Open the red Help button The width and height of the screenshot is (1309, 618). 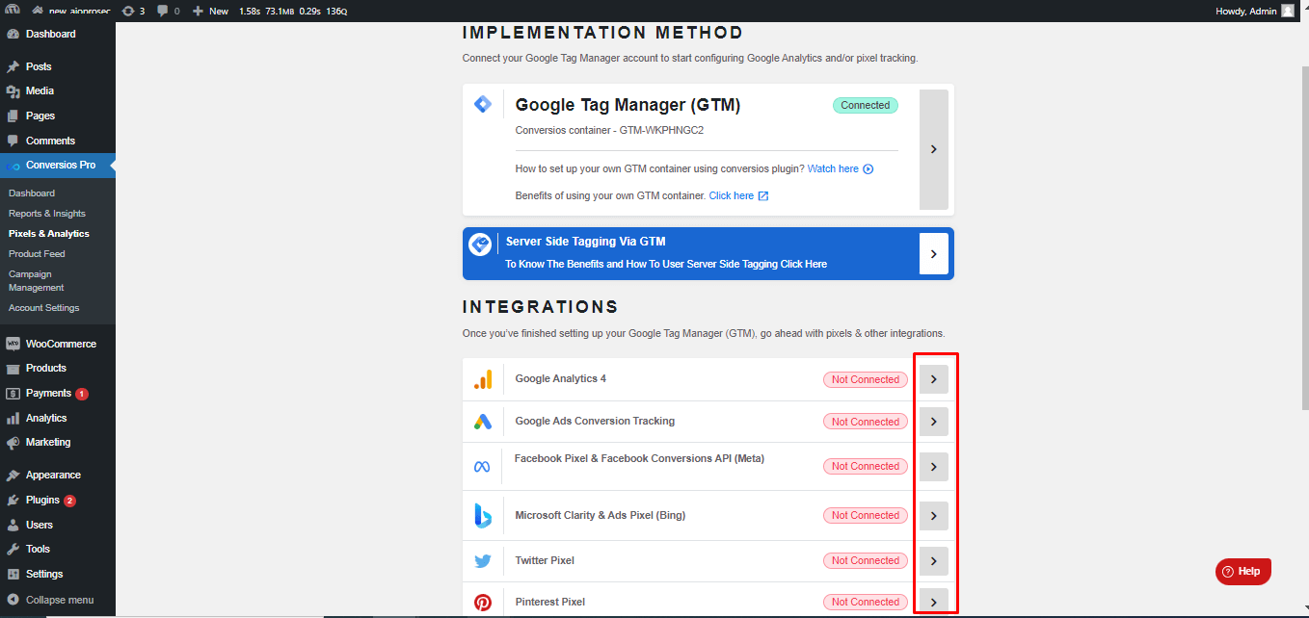[x=1243, y=571]
